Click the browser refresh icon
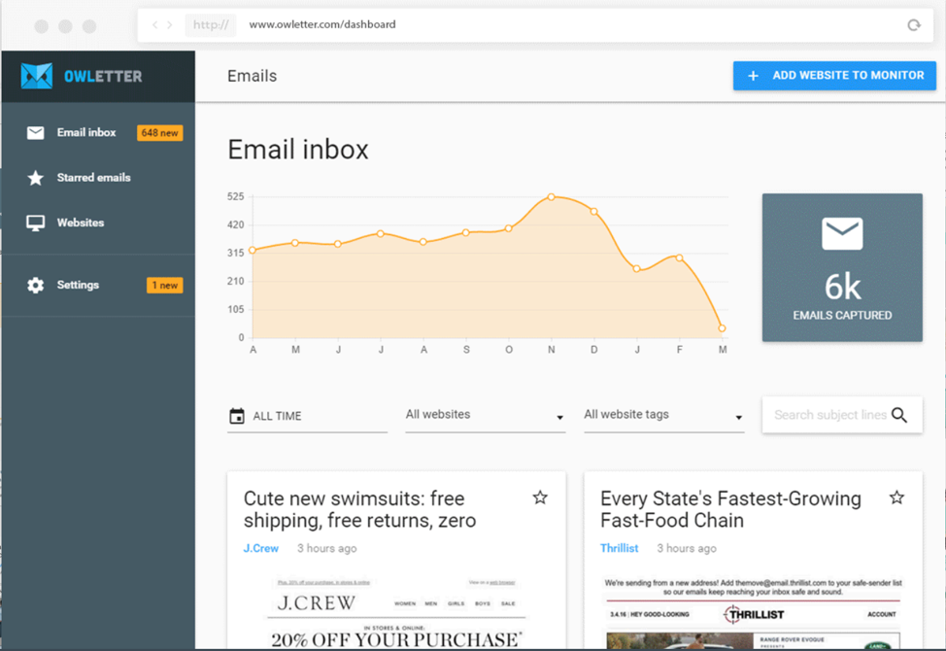This screenshot has height=651, width=946. pyautogui.click(x=914, y=24)
